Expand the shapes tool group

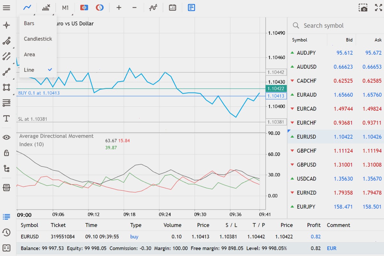click(x=6, y=87)
